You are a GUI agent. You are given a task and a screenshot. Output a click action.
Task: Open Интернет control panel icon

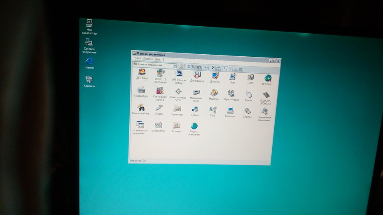pos(267,80)
